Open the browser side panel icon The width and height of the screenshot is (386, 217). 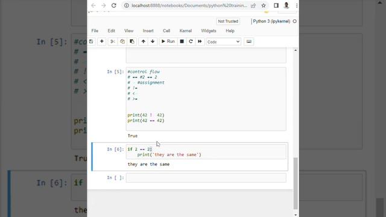click(x=276, y=5)
